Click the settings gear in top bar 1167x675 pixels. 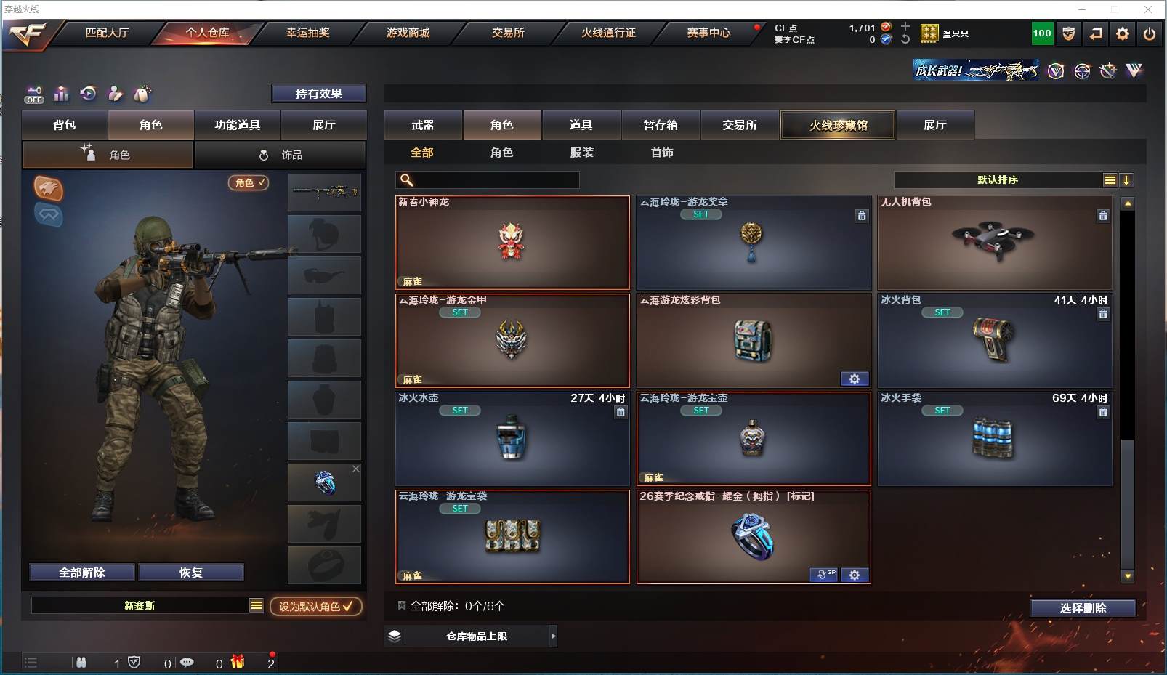click(1123, 33)
